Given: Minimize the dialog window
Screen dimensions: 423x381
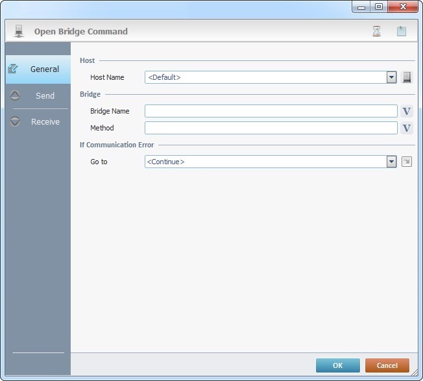Looking at the screenshot, I should [362, 6].
